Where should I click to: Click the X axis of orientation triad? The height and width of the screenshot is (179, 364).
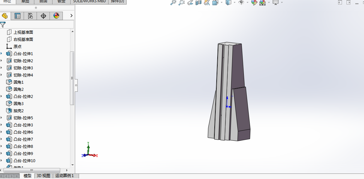coord(94,155)
